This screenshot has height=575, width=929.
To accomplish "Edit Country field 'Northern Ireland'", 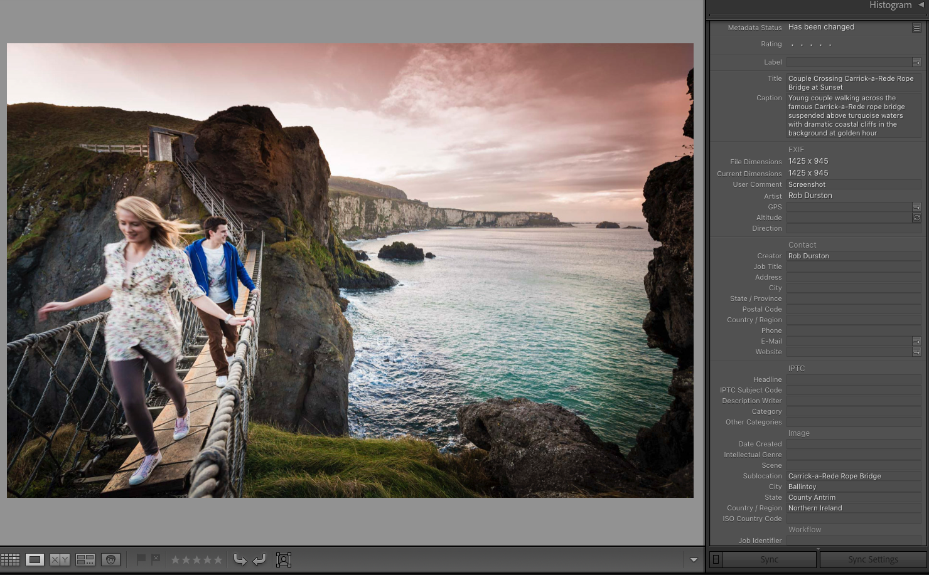I will 854,508.
